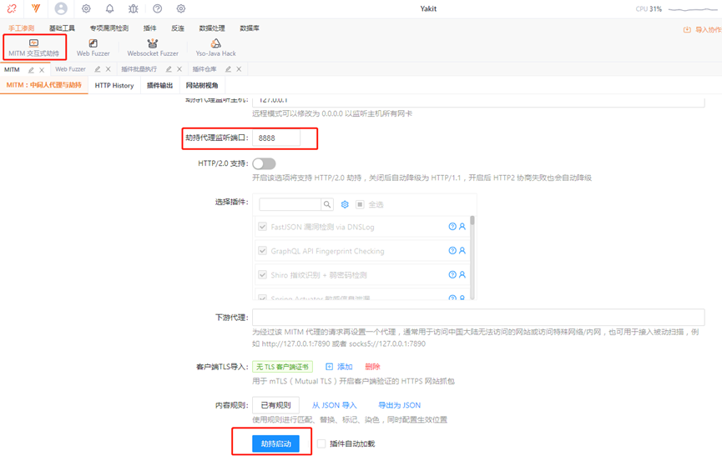Viewport: 722px width, 456px height.
Task: Uncheck FastJSON 漏洞检测 via DNSLog
Action: pos(262,227)
